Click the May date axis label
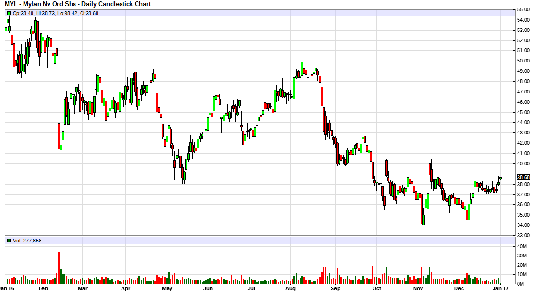Viewport: 535px width, 303px height. [x=167, y=289]
